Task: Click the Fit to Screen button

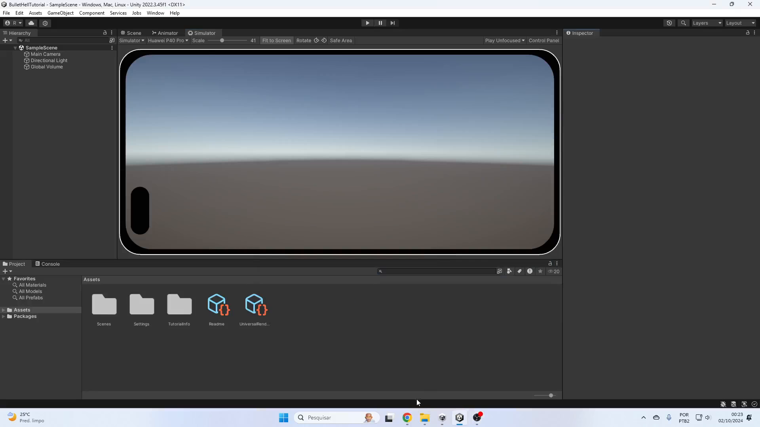Action: [x=276, y=40]
